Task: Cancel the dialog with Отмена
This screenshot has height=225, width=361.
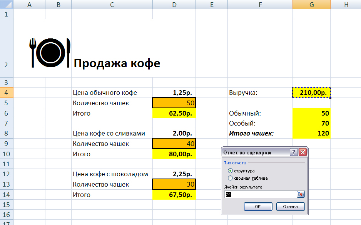Action: [290, 207]
